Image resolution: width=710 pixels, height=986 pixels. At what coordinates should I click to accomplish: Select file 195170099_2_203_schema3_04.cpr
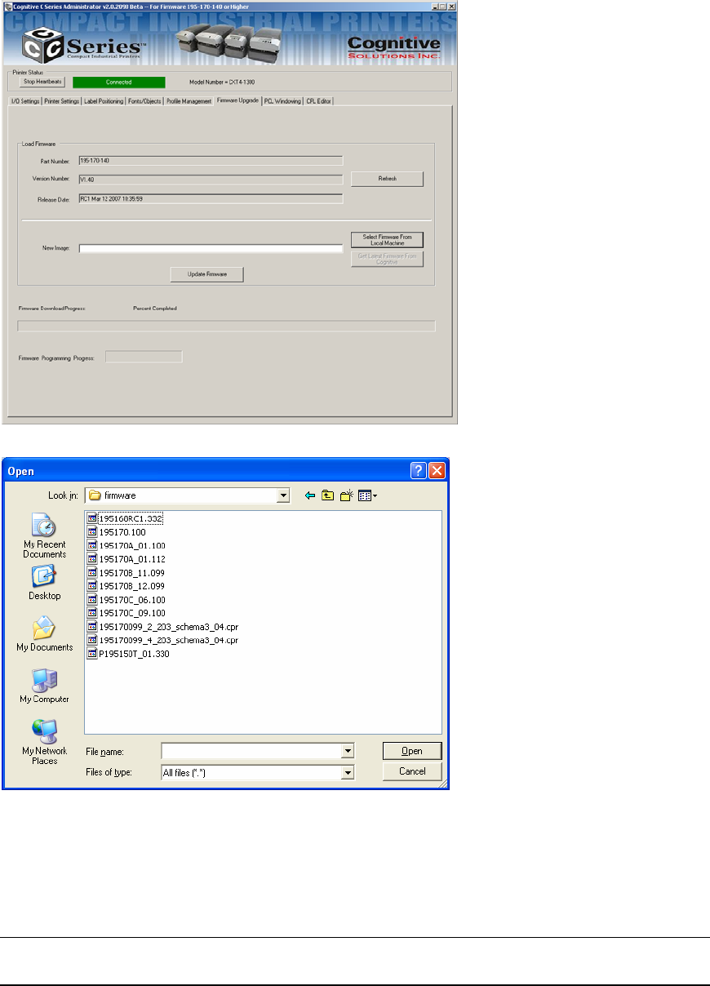pyautogui.click(x=168, y=626)
